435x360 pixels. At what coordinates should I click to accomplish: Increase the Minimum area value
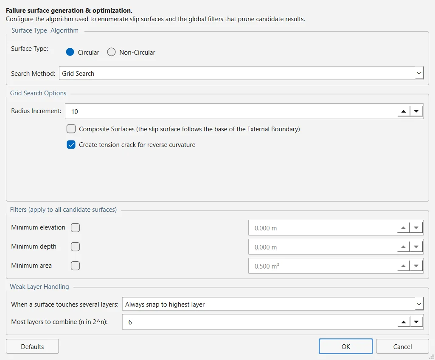pyautogui.click(x=403, y=266)
